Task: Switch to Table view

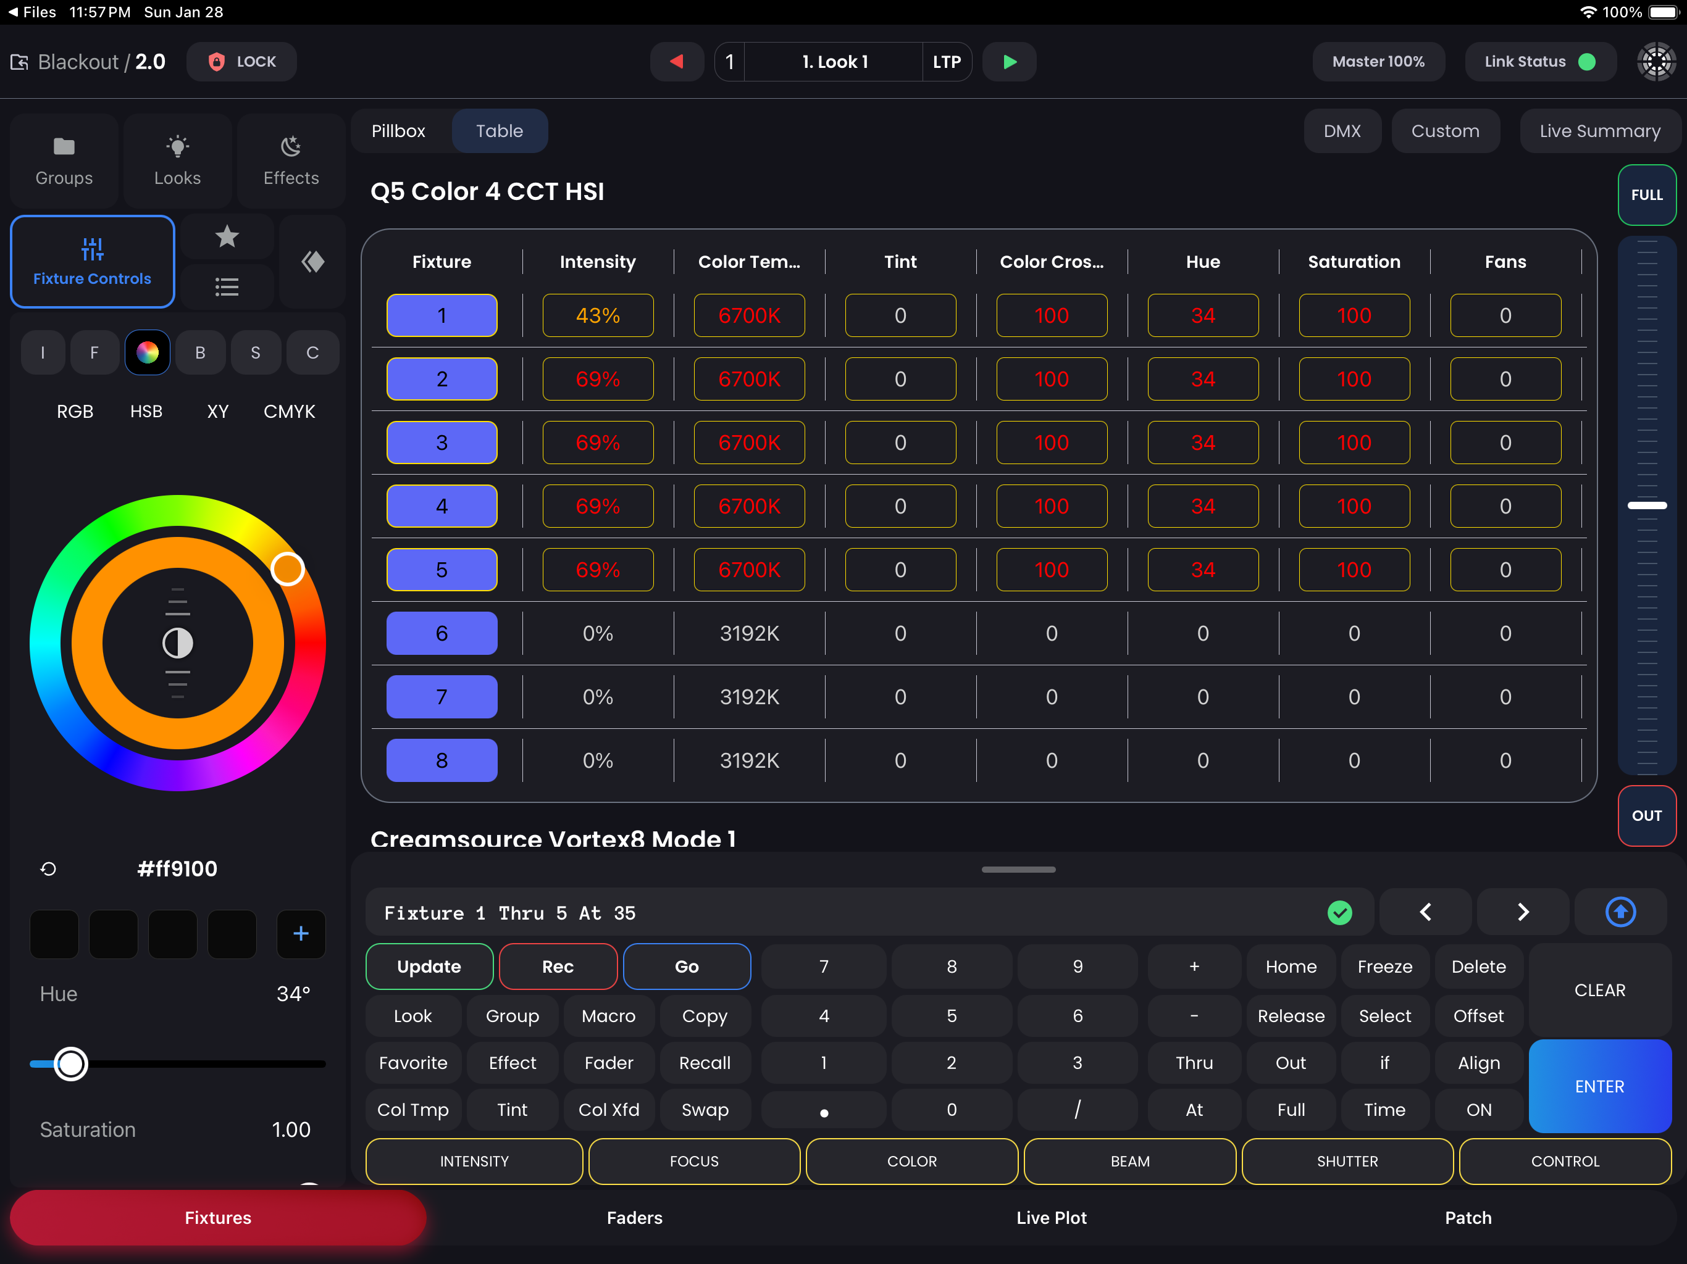Action: click(x=500, y=131)
